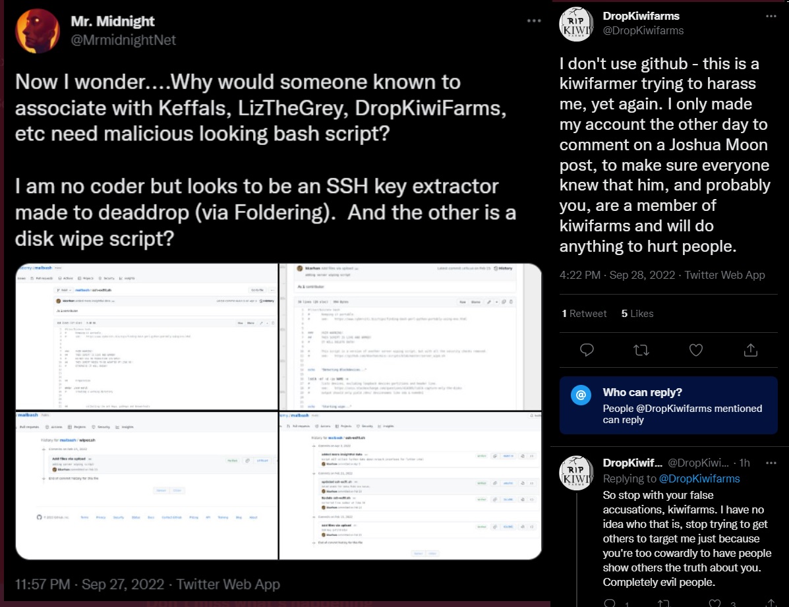Click the @DropKiwifarms mention in the reply
The width and height of the screenshot is (789, 607).
pyautogui.click(x=699, y=478)
